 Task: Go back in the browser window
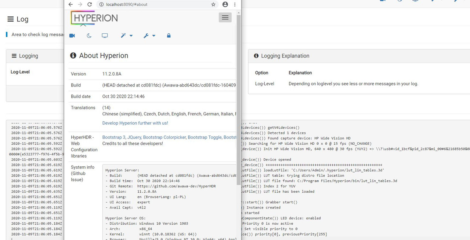pyautogui.click(x=70, y=4)
